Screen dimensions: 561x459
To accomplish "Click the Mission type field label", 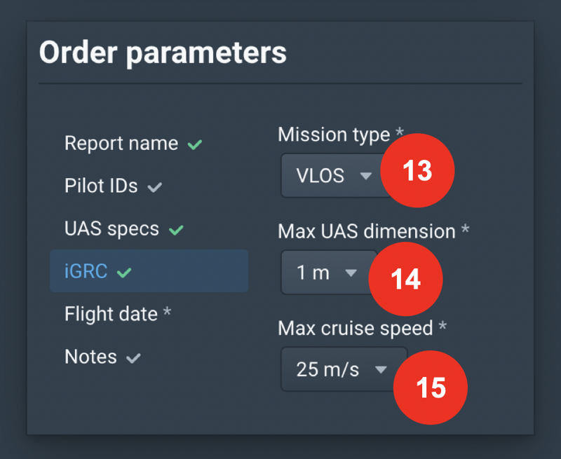I will (334, 135).
